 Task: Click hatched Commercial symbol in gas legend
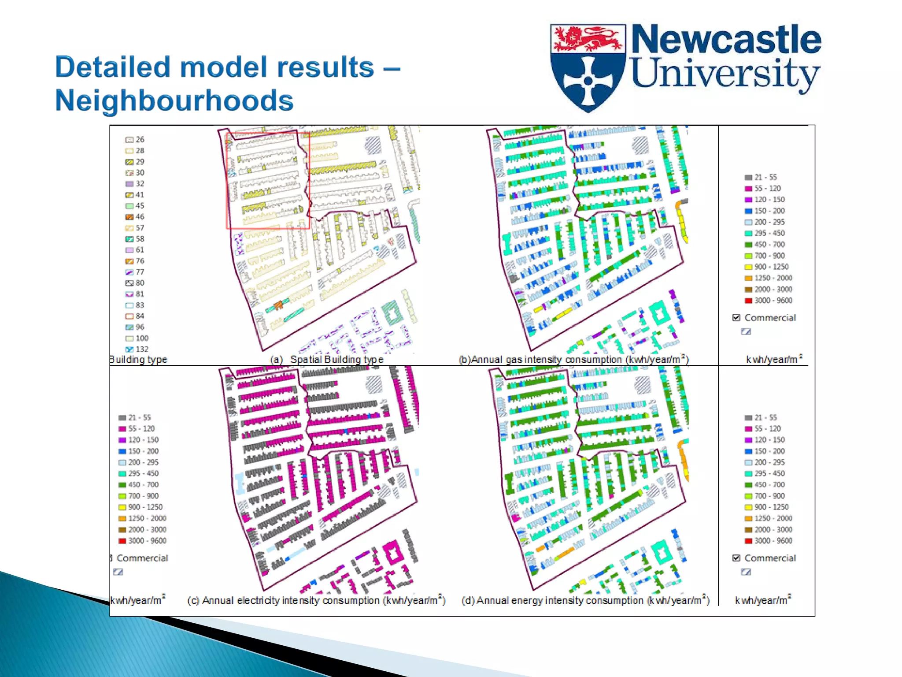point(746,331)
